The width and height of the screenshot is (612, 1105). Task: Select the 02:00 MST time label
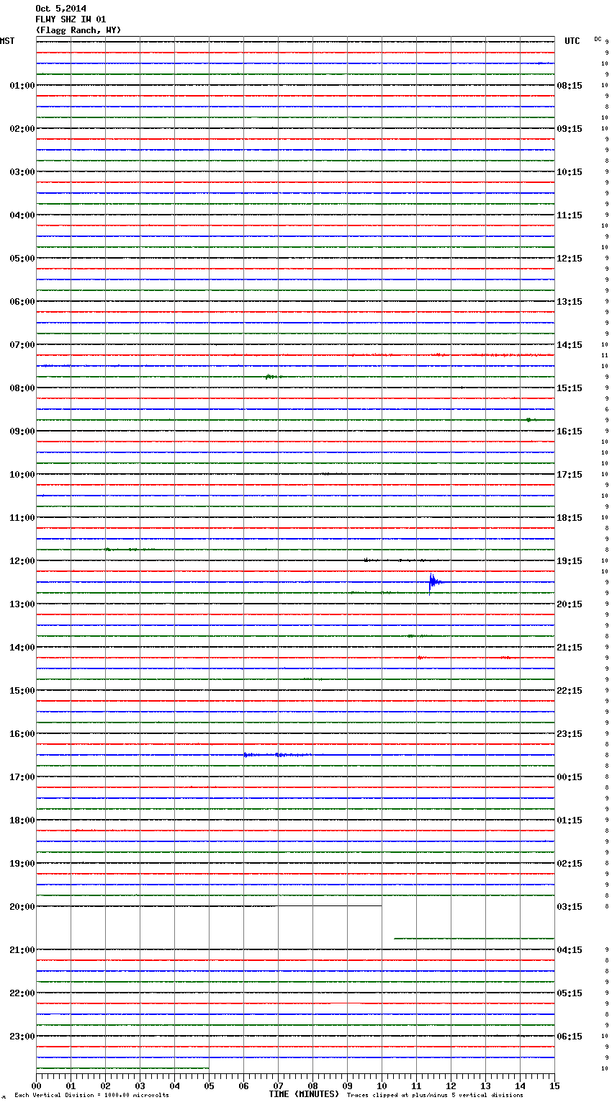pos(22,129)
